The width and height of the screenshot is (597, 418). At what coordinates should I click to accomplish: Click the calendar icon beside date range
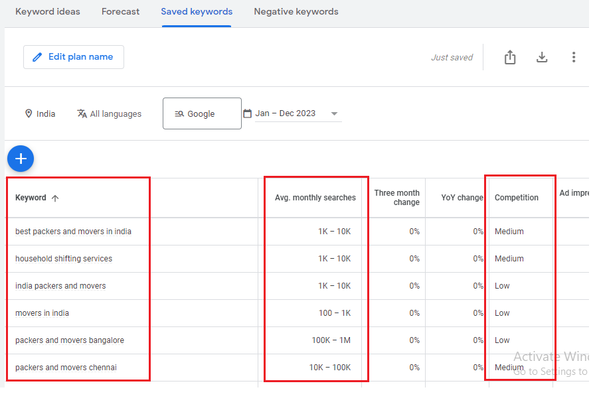(248, 113)
